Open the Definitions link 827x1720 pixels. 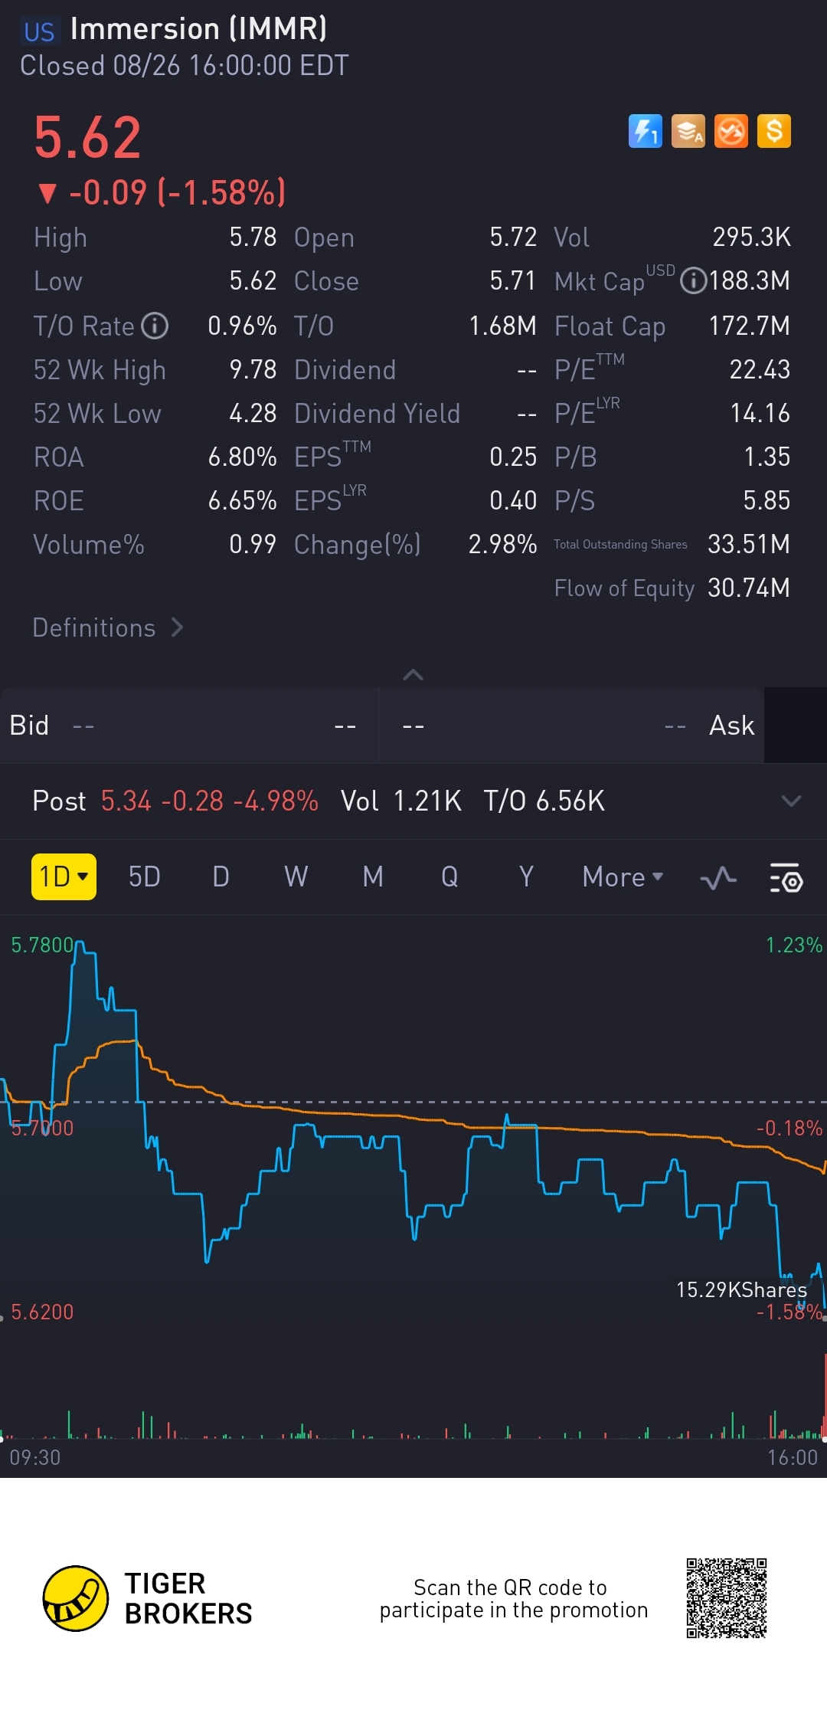click(108, 628)
